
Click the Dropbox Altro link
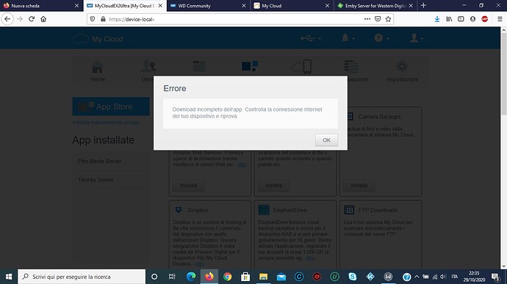pyautogui.click(x=200, y=264)
